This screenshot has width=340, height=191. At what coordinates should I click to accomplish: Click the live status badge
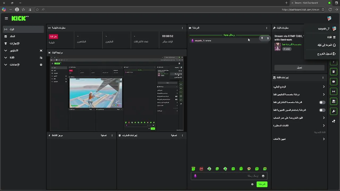(x=53, y=36)
